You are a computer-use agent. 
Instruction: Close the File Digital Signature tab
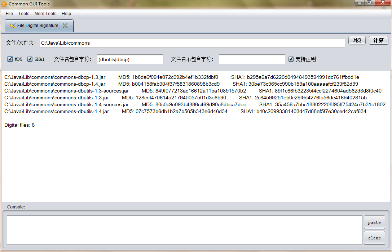pos(65,26)
